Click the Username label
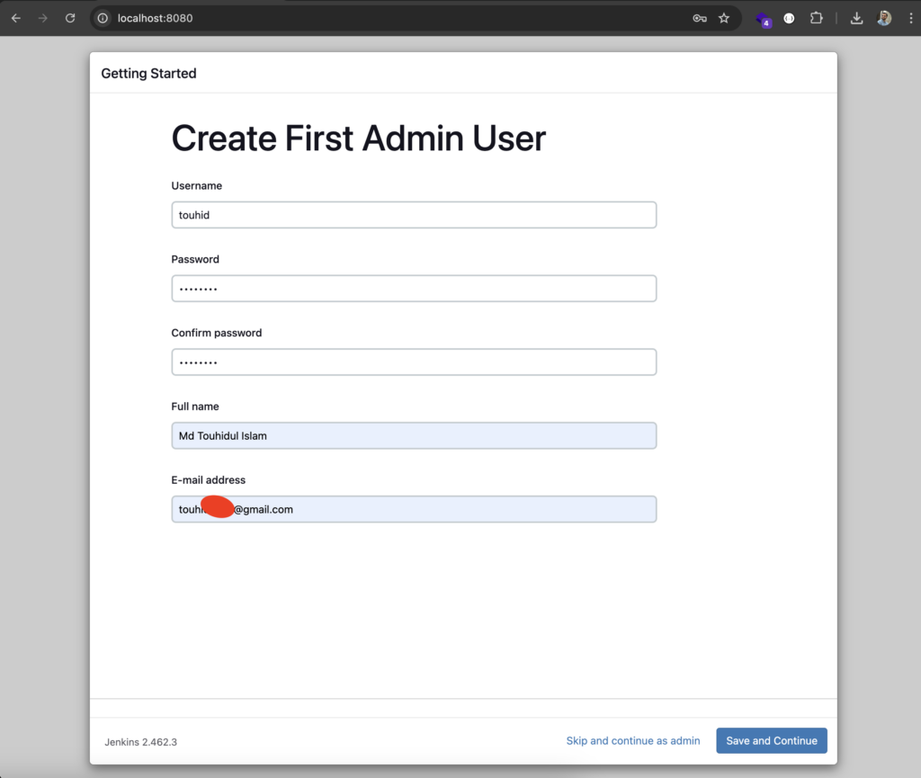The width and height of the screenshot is (921, 778). [197, 185]
